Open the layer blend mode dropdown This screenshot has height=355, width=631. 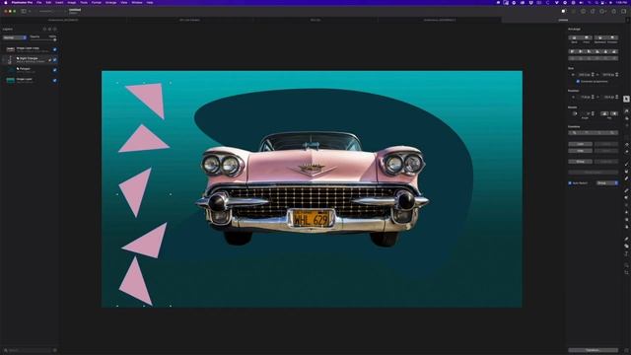click(x=15, y=37)
